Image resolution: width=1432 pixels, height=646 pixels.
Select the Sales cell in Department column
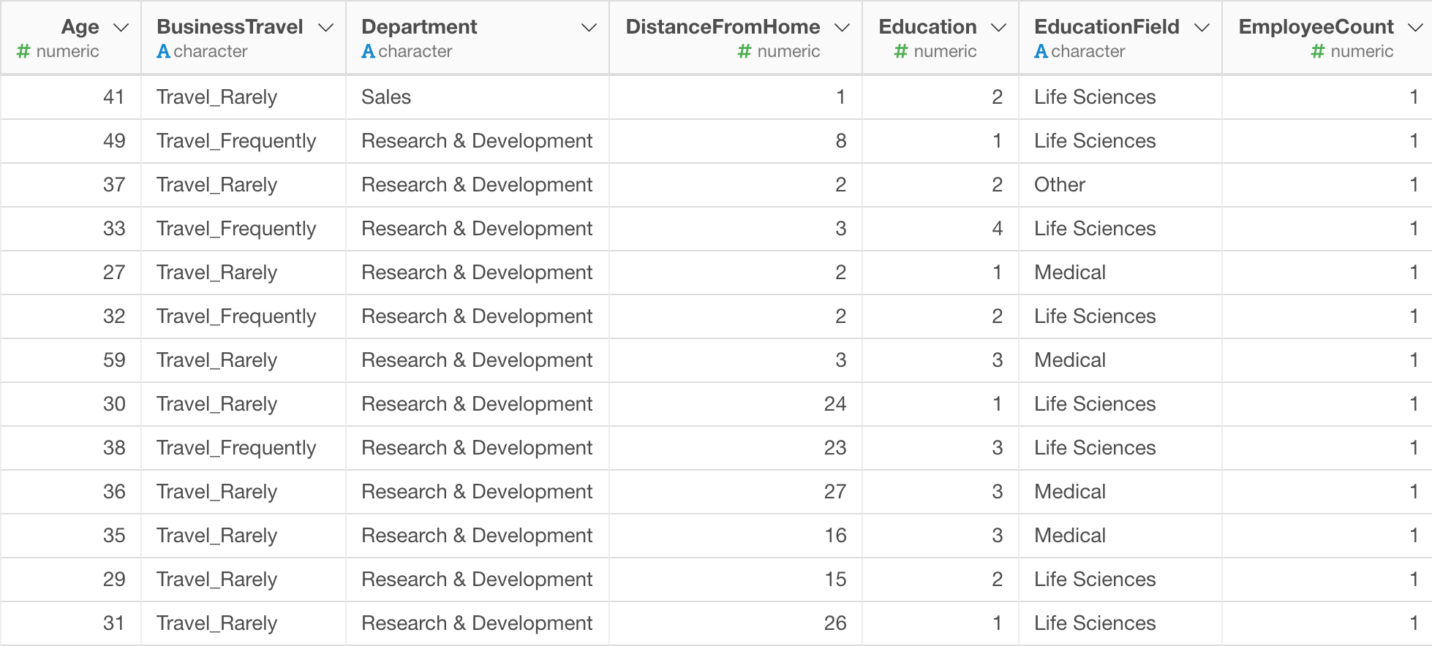pos(386,97)
